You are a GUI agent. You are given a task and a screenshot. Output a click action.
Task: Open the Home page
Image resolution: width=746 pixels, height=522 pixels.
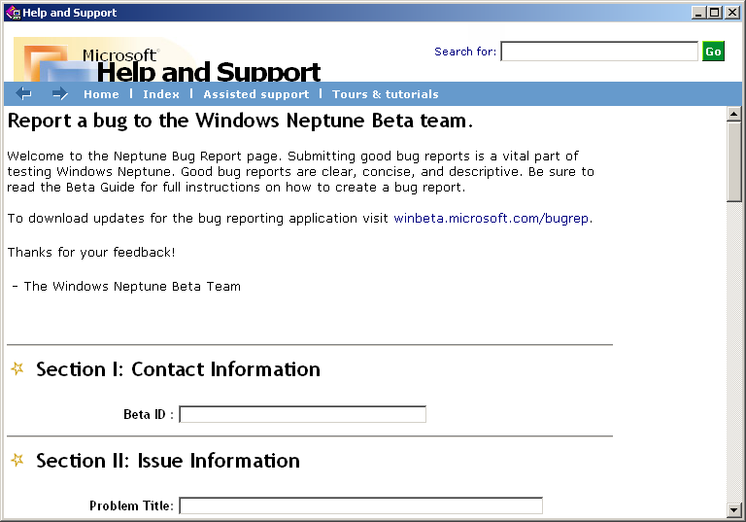101,94
